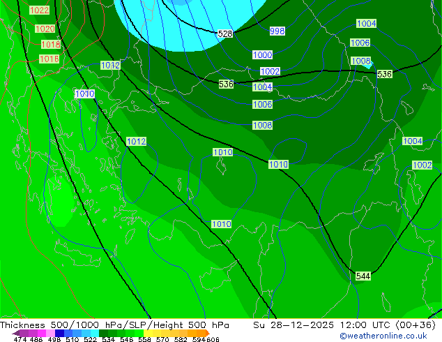Pick the orange legend swatch above 594
This screenshot has width=442, height=342.
click(x=201, y=333)
